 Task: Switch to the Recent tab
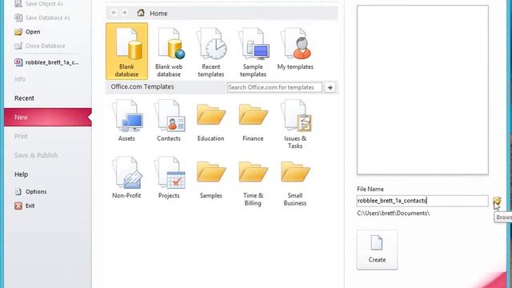click(24, 98)
